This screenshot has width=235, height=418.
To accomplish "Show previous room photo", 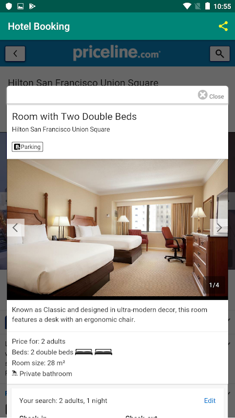I will 16,228.
